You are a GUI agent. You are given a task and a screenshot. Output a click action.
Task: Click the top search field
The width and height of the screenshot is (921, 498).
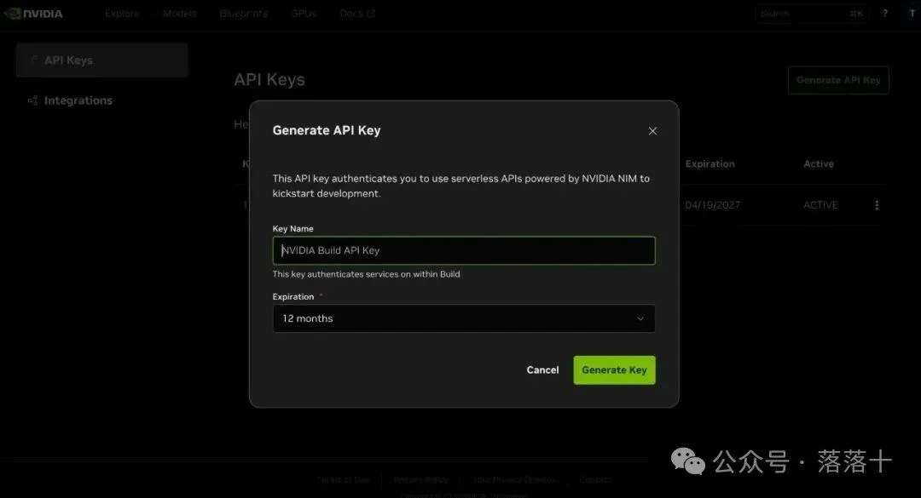(811, 14)
